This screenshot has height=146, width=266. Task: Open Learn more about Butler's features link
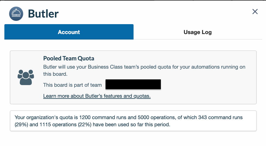point(97,96)
